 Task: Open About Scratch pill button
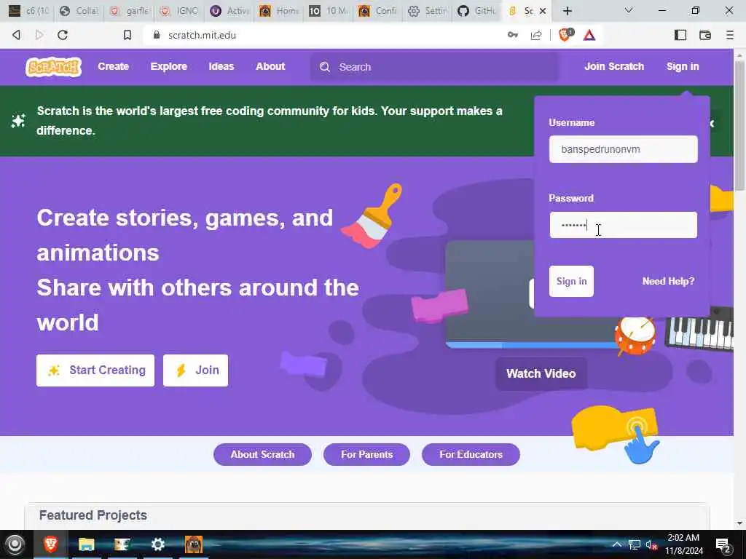pyautogui.click(x=262, y=454)
